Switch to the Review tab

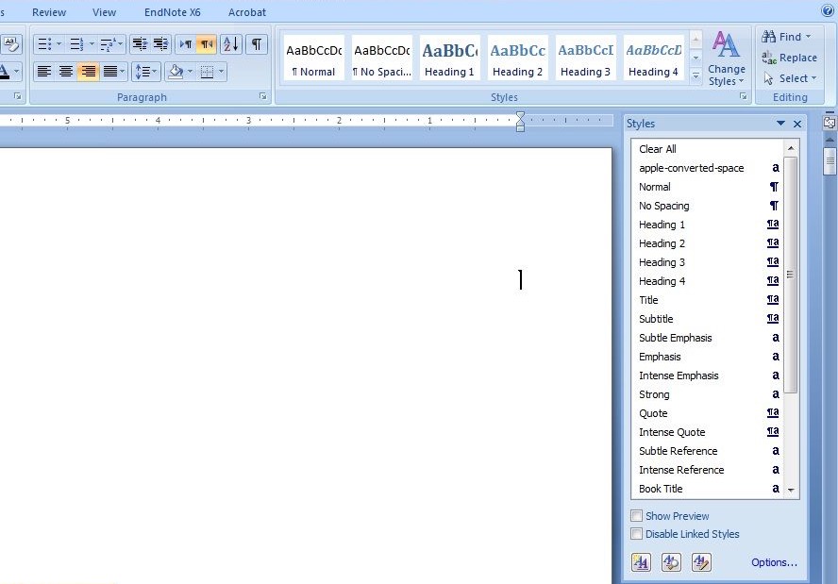click(x=49, y=12)
